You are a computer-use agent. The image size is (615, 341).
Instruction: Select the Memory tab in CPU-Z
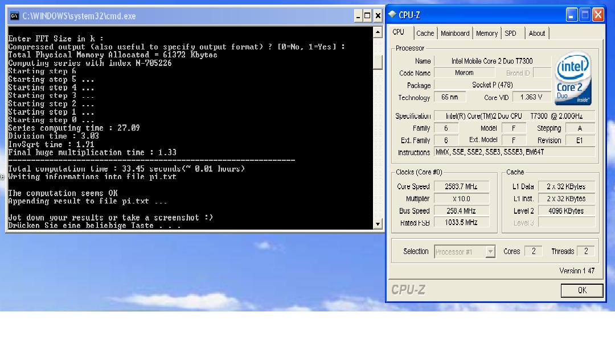coord(487,34)
